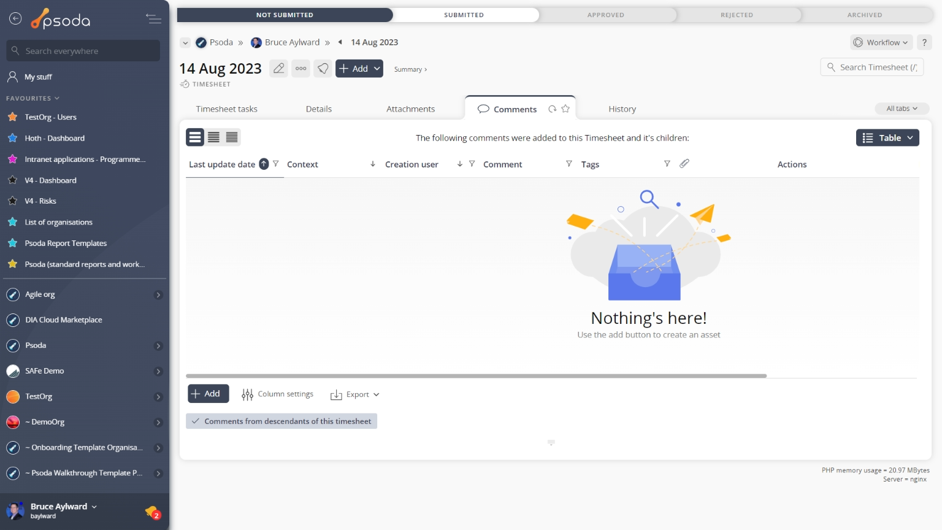The width and height of the screenshot is (942, 530).
Task: Click the refresh icon on Comments tab
Action: (x=553, y=109)
